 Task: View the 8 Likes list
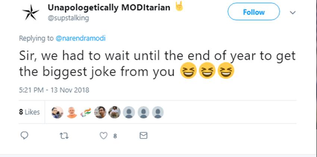click(29, 112)
